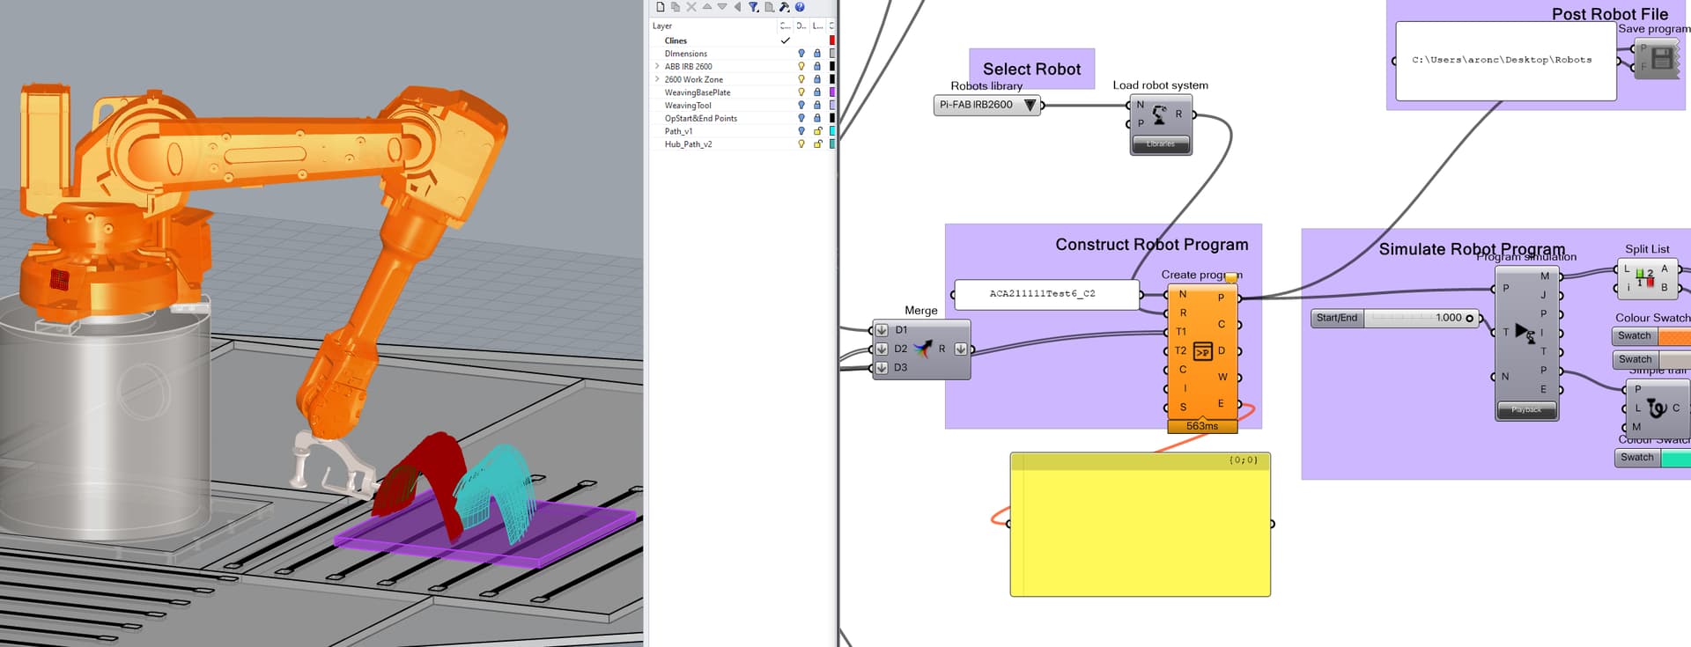Click the teal Colour Swatch

(x=1676, y=458)
